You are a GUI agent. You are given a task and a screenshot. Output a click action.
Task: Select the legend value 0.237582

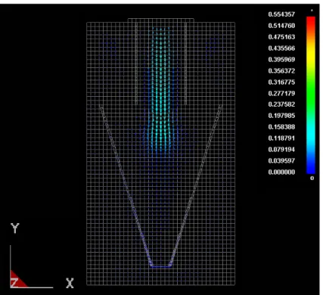pyautogui.click(x=281, y=104)
